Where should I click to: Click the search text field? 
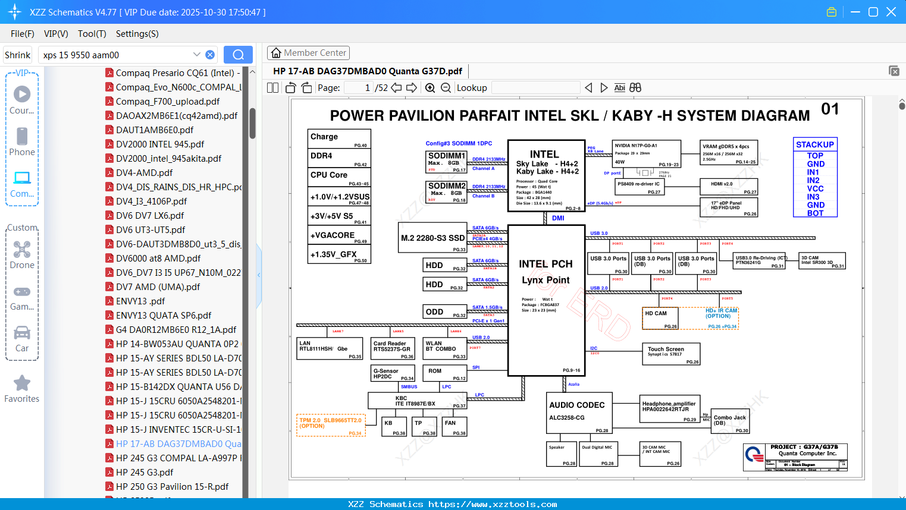116,55
